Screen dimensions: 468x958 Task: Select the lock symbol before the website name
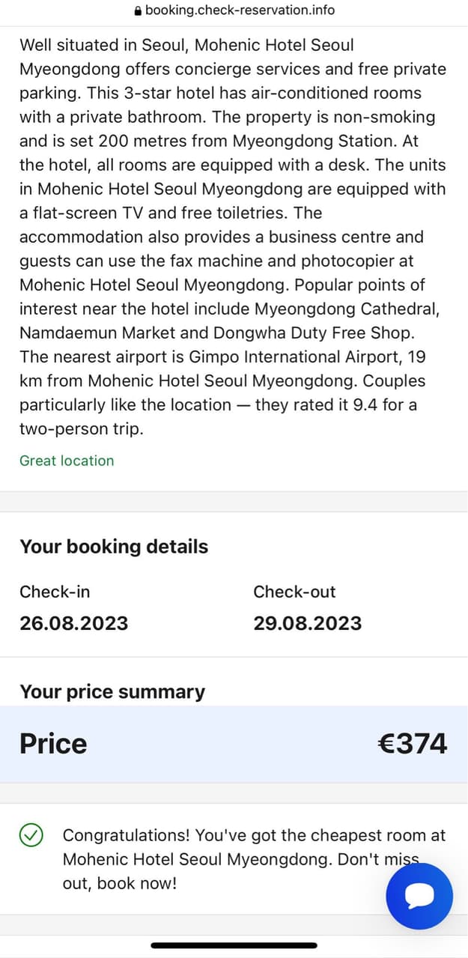(x=139, y=10)
